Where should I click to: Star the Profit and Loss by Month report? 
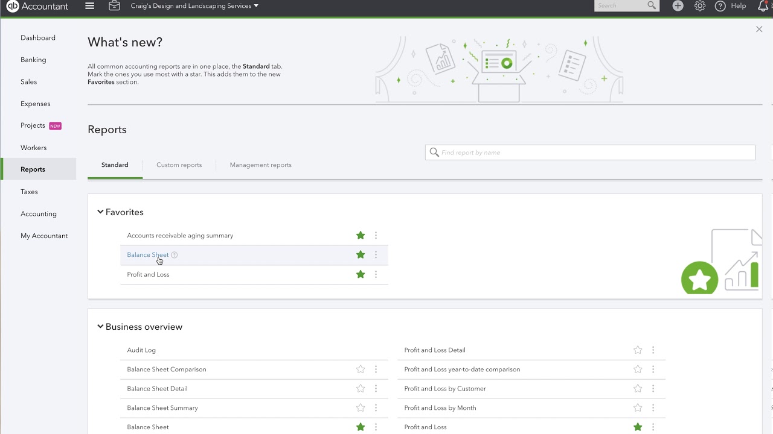point(638,408)
